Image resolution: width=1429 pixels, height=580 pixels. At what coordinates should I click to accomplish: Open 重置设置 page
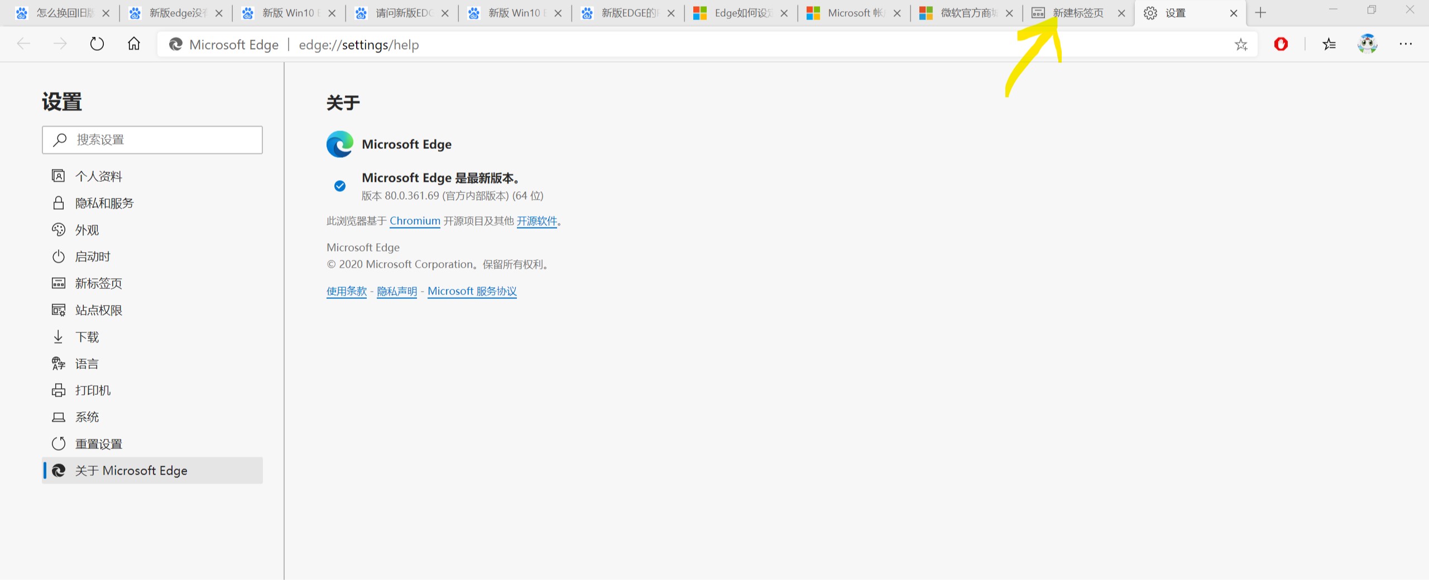click(152, 444)
